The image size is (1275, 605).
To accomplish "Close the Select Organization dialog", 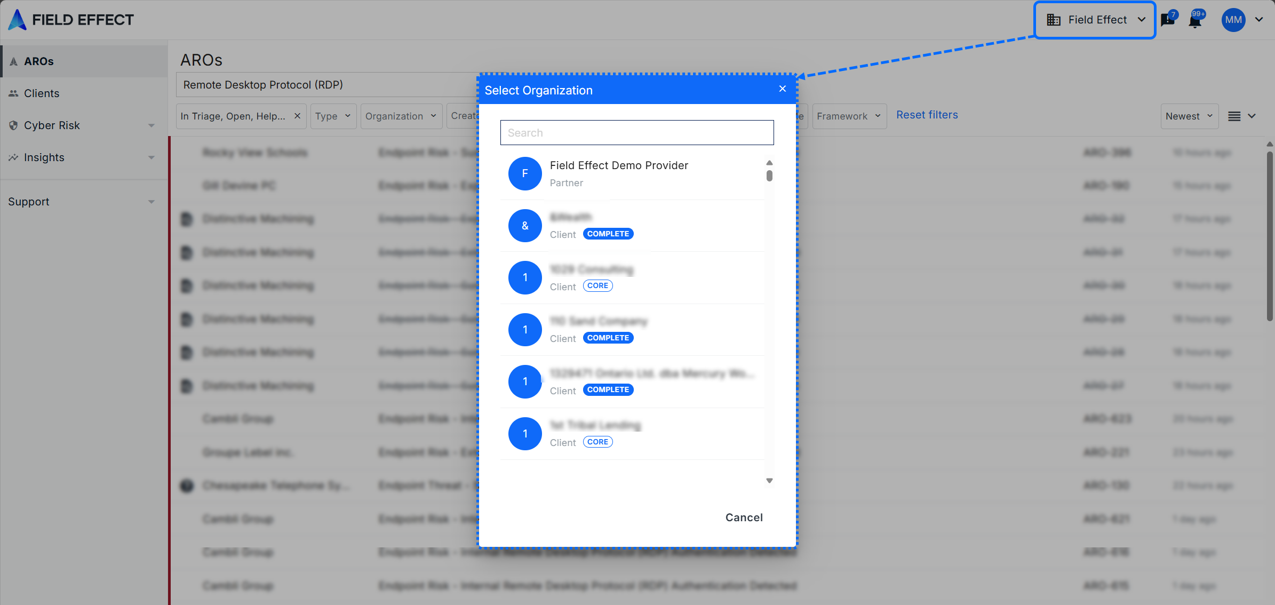I will click(x=783, y=89).
